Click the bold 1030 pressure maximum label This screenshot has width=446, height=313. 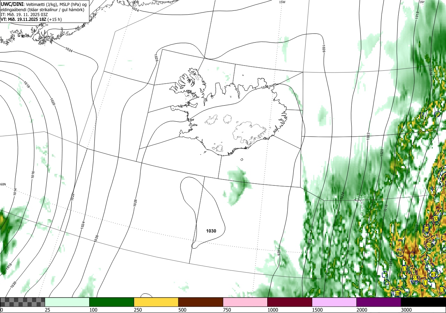click(211, 231)
